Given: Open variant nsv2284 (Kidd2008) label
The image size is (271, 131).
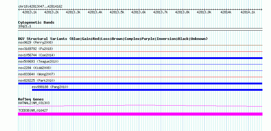Looking at the screenshot, I should point(35,68).
